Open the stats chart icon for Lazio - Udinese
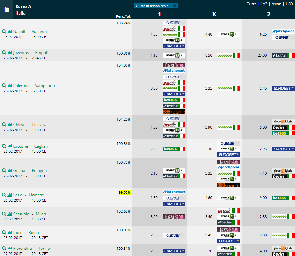The height and width of the screenshot is (256, 295). click(9, 195)
